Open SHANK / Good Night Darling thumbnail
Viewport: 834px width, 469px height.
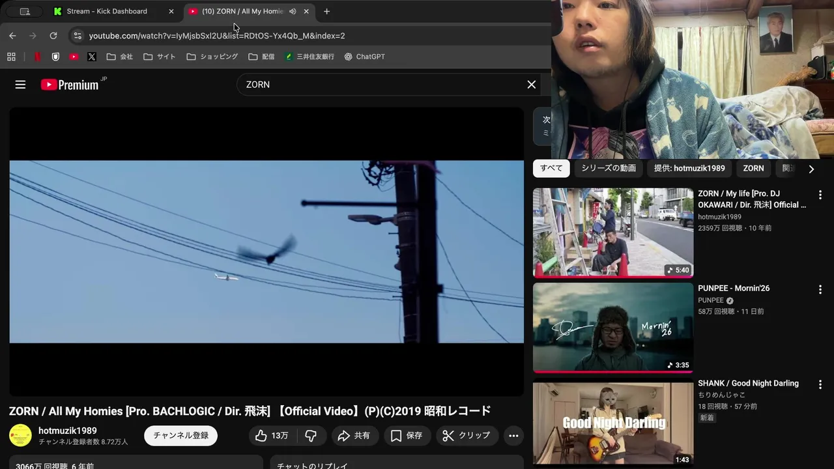[x=613, y=423]
